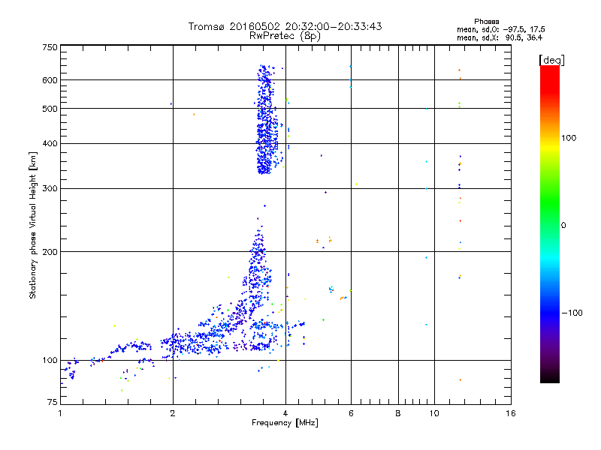Select the 'mean, sd,X: 90.5, 36.4' line

(x=500, y=37)
